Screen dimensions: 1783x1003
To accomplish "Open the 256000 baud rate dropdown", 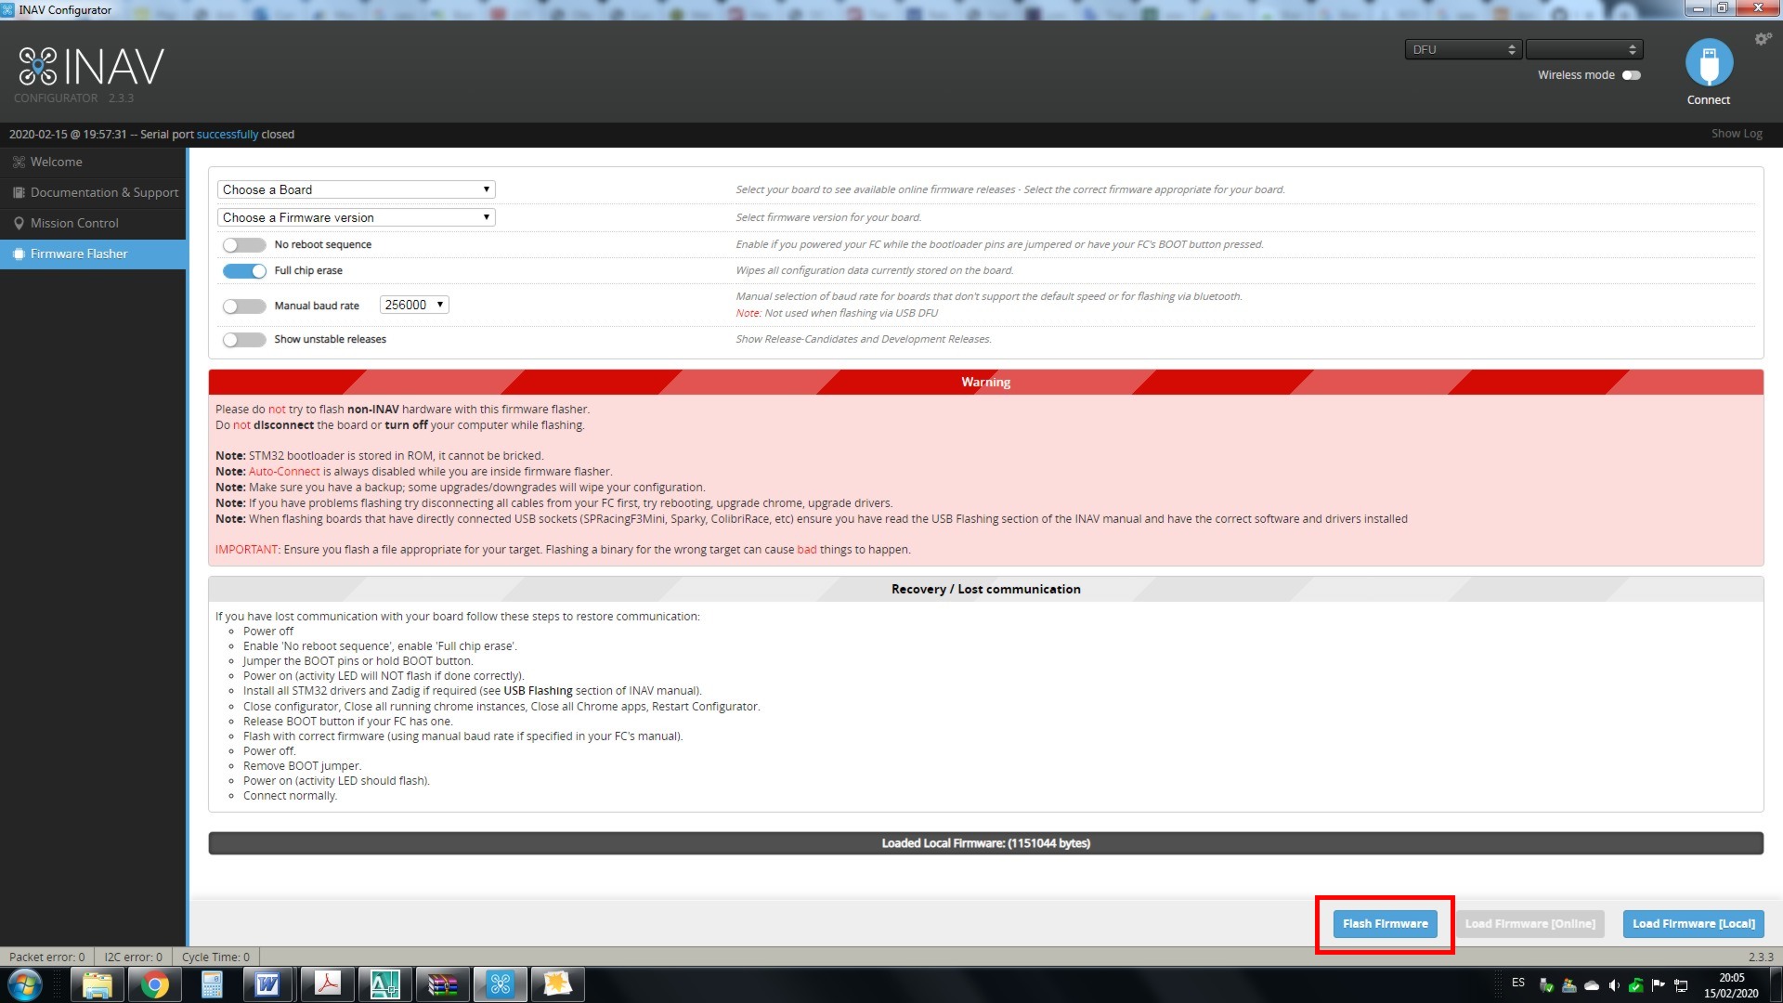I will coord(414,305).
